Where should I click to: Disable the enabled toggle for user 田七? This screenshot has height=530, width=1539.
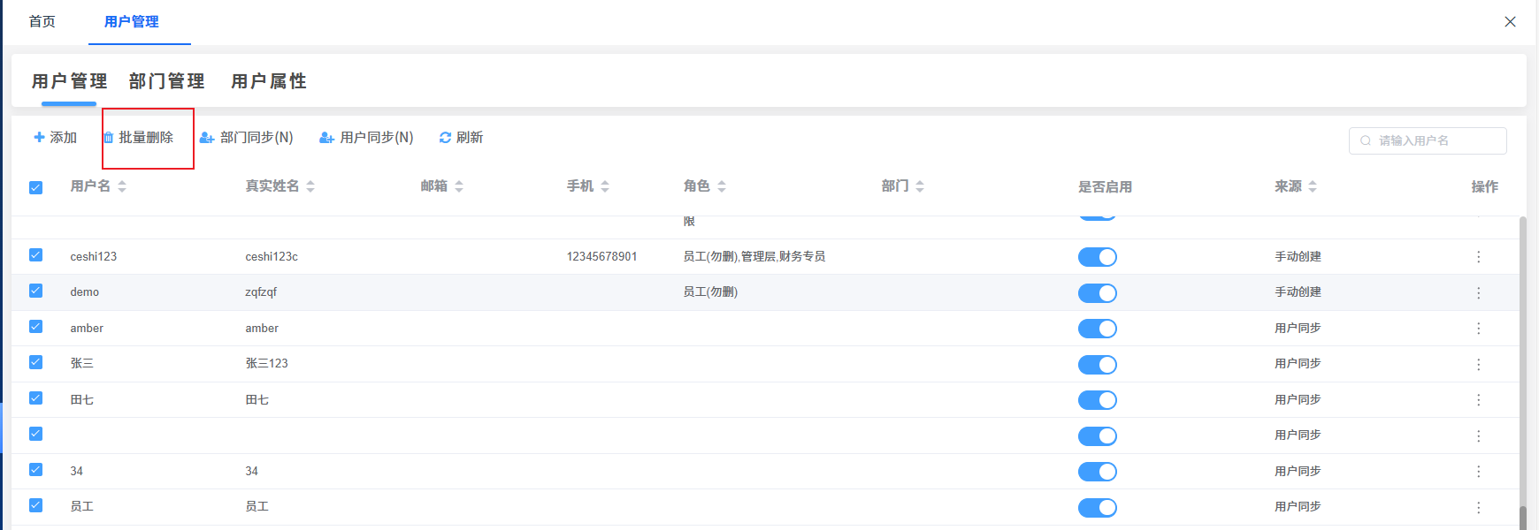click(1097, 400)
